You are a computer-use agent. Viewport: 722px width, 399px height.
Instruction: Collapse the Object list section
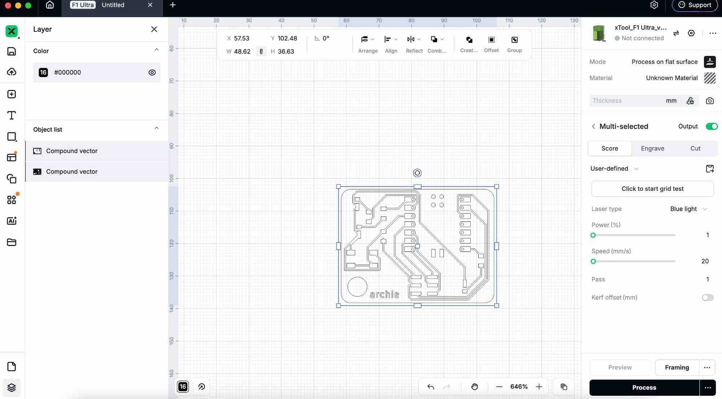tap(156, 128)
